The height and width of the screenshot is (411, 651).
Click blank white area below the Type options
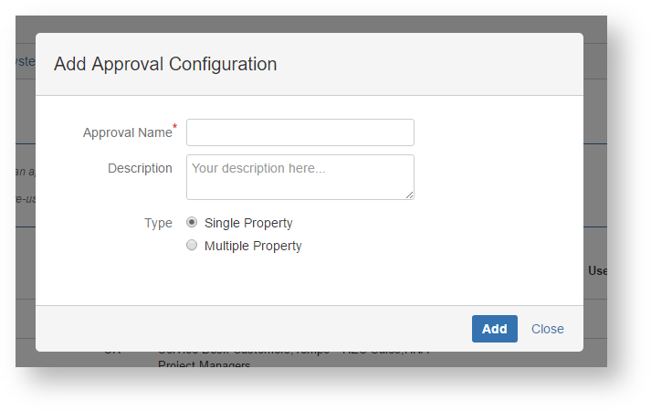pos(383,279)
